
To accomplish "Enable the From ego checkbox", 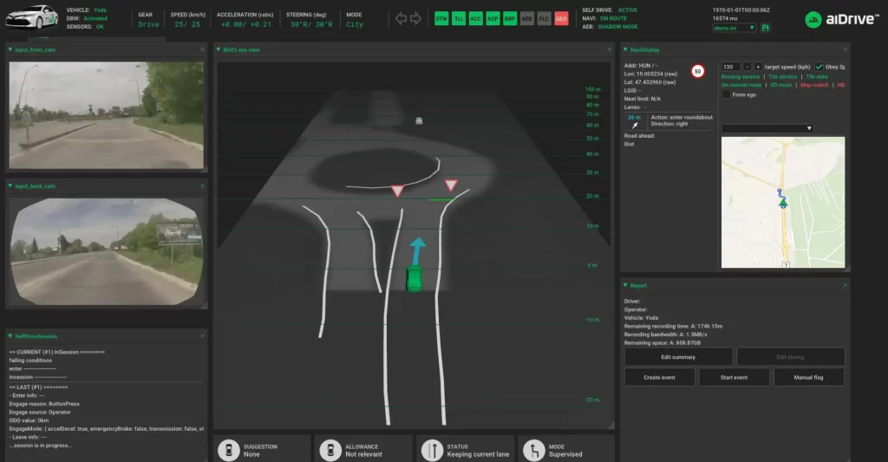I will [726, 94].
